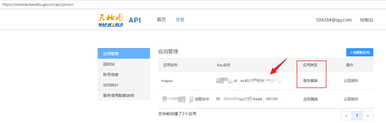Select page 1 in pagination

(x=357, y=116)
